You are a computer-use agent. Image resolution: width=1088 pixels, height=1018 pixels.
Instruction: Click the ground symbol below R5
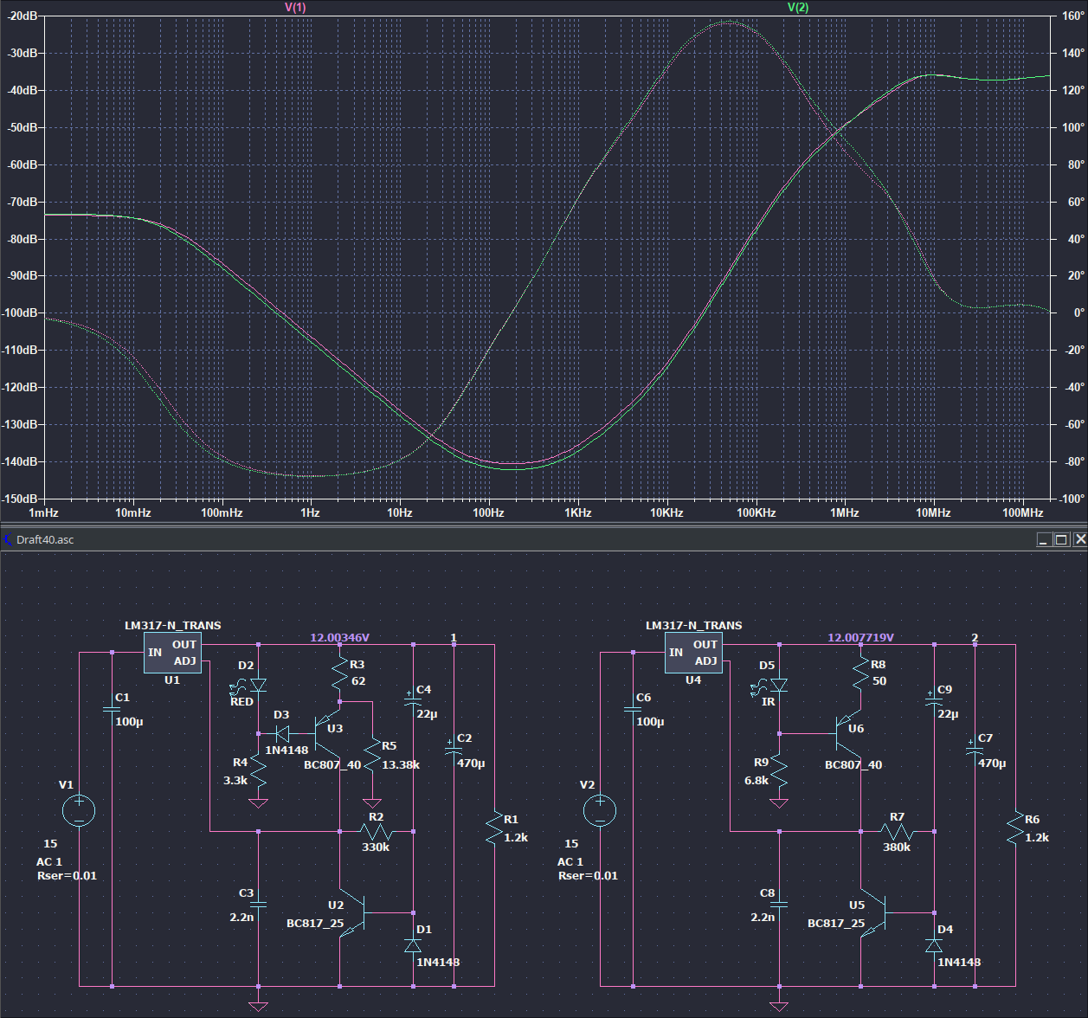click(372, 802)
